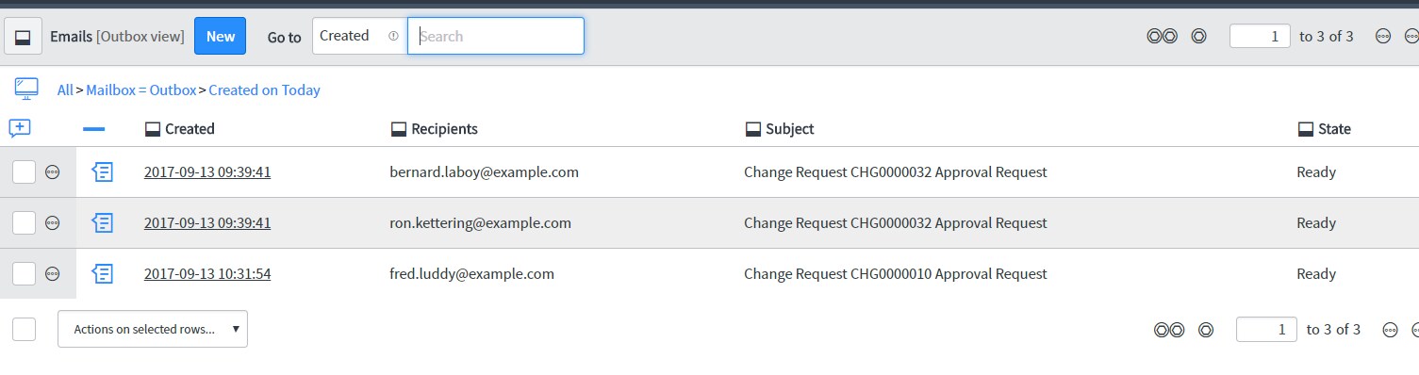
Task: Preview the bernard.laboy email record icon
Action: pos(103,172)
